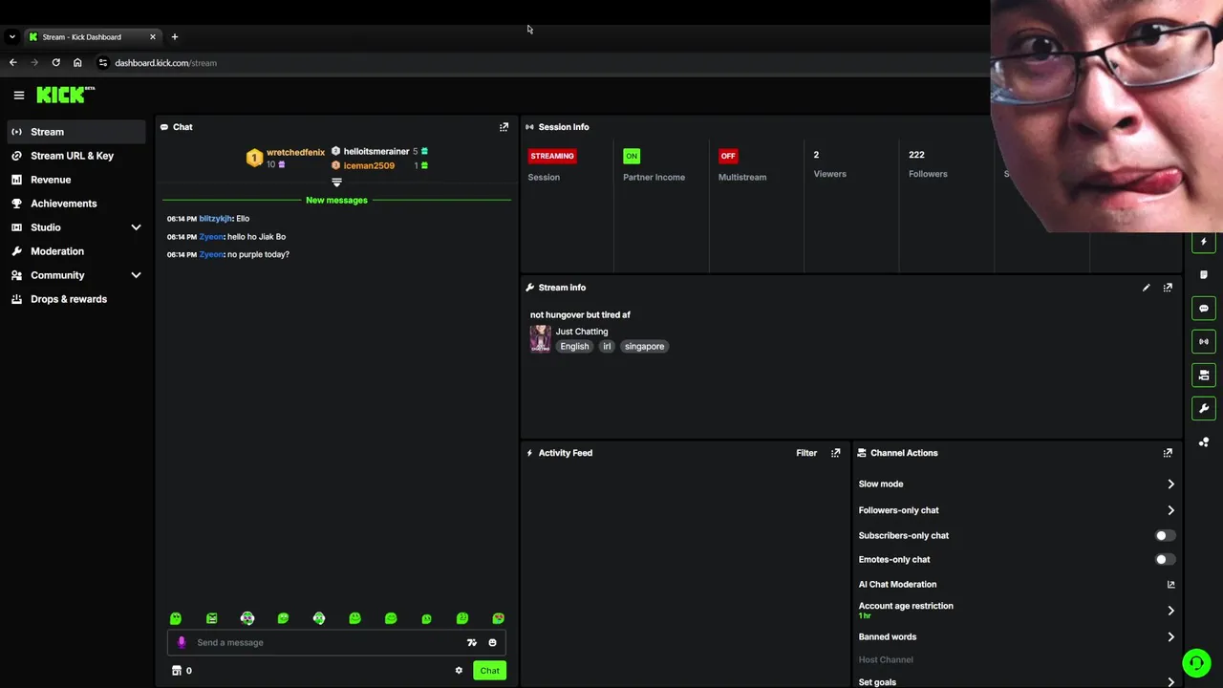1223x688 pixels.
Task: Pop out the Chat panel
Action: [x=504, y=127]
